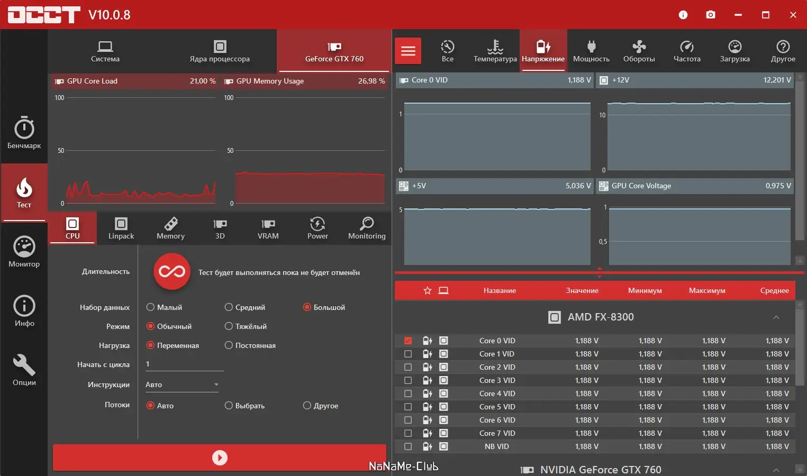This screenshot has width=807, height=476.
Task: Open the Benchmark section in sidebar
Action: point(24,132)
